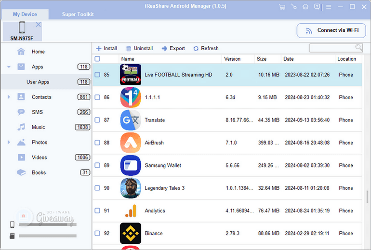The width and height of the screenshot is (371, 250).
Task: Click the Live FOOTBALL Streaming HD app icon
Action: (x=131, y=75)
